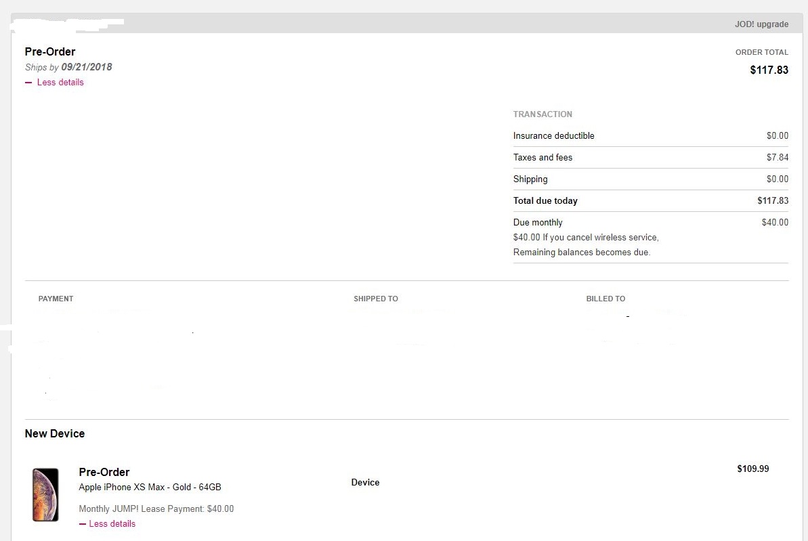Click Remaining balances becomes due text
Image resolution: width=808 pixels, height=541 pixels.
coord(582,252)
